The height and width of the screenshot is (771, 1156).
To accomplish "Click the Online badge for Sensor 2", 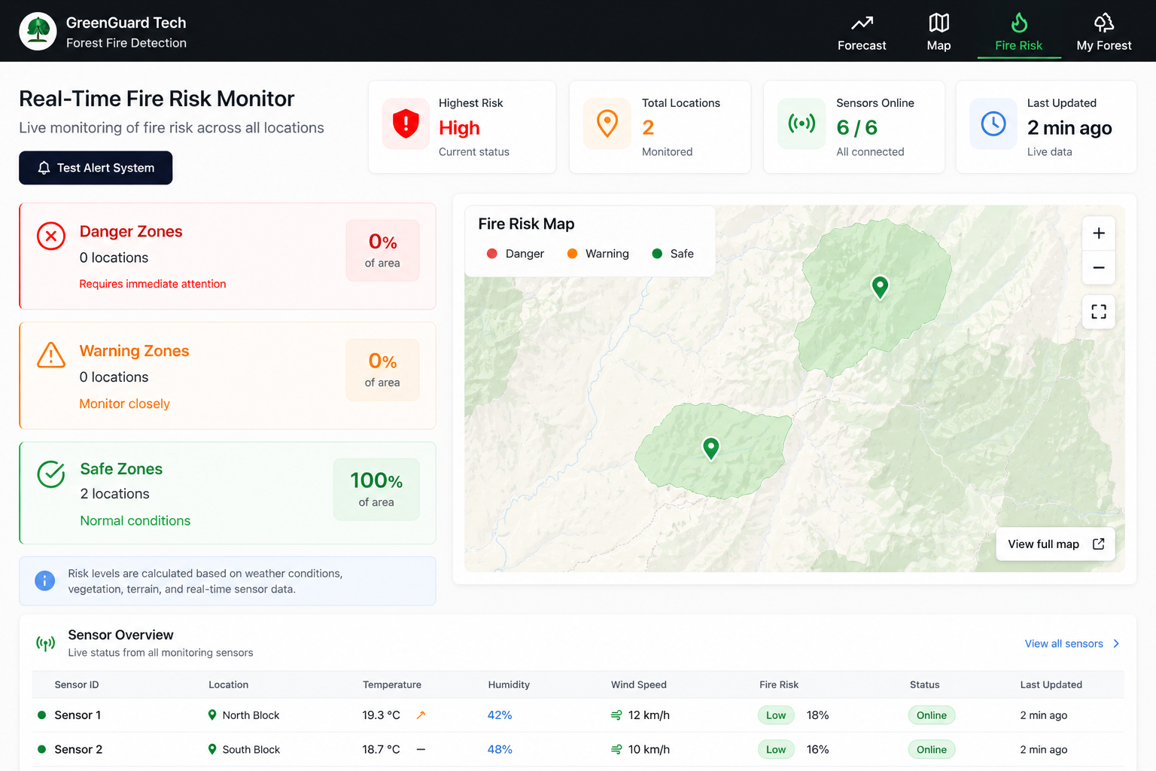I will click(932, 749).
